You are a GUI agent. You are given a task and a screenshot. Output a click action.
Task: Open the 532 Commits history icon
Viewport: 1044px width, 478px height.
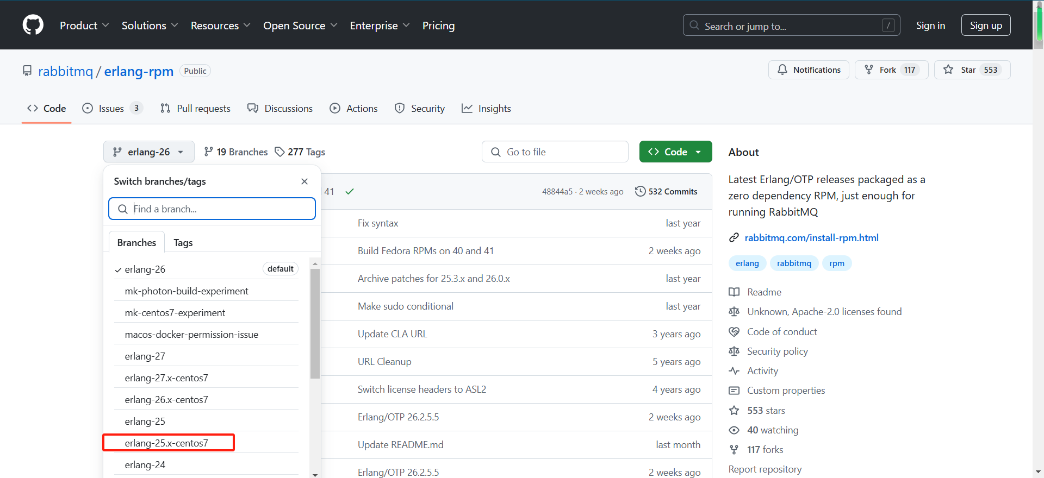point(640,191)
